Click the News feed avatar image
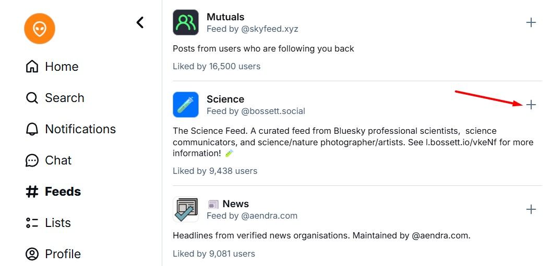The image size is (551, 266). 186,209
